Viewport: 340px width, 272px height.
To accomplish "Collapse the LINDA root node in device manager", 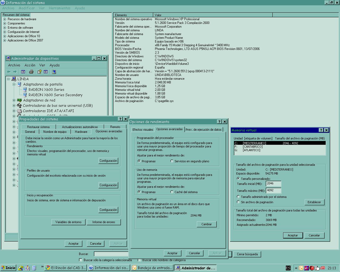I will click(8, 79).
